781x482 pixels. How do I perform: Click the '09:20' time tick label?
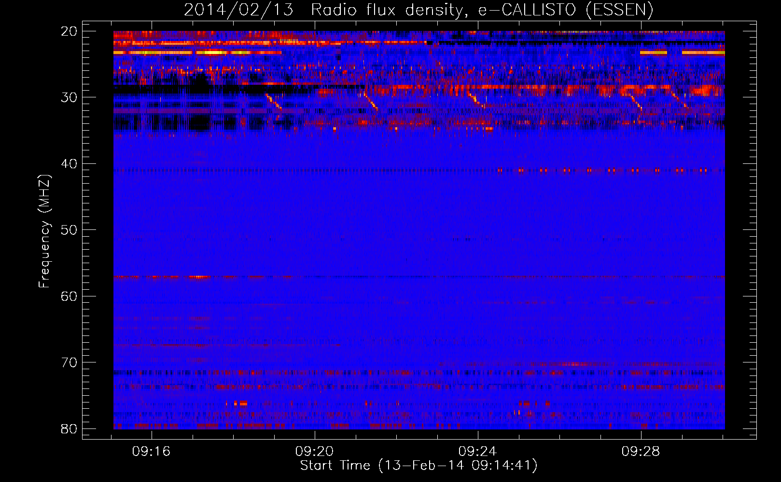315,452
